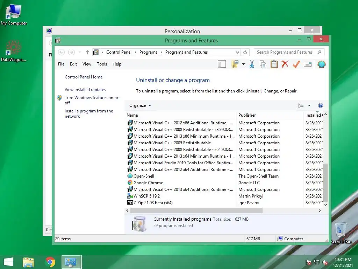The width and height of the screenshot is (358, 269).
Task: Expand the breadcrumb arrow after Control Panel
Action: coord(135,52)
